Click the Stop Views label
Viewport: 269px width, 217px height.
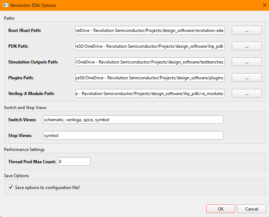click(x=20, y=136)
